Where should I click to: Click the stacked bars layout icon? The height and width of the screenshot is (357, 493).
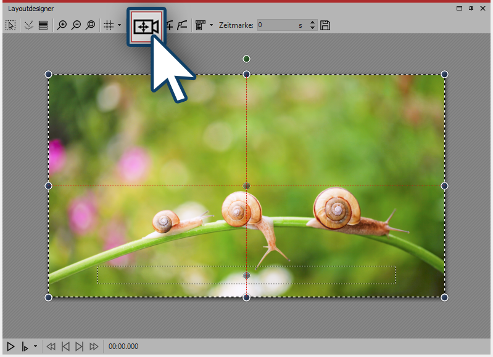click(43, 25)
